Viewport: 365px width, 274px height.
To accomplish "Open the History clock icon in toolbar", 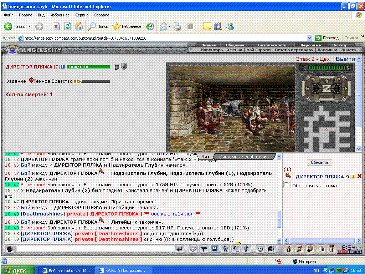I will click(x=150, y=26).
